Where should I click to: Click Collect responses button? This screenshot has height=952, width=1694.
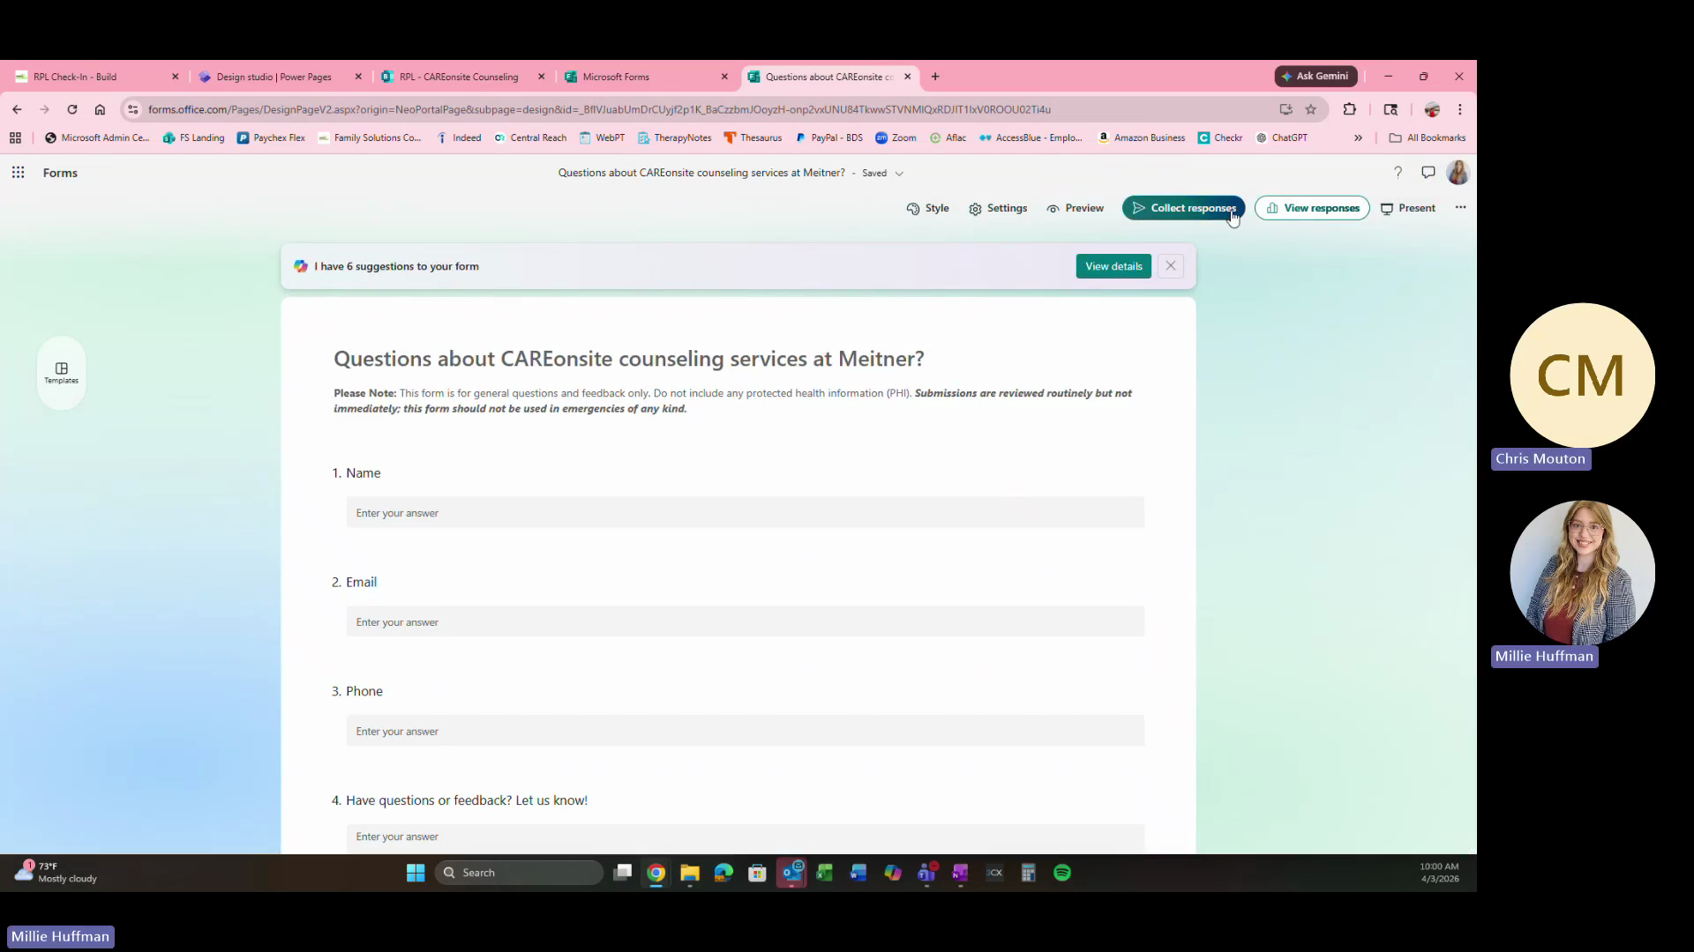[1183, 208]
